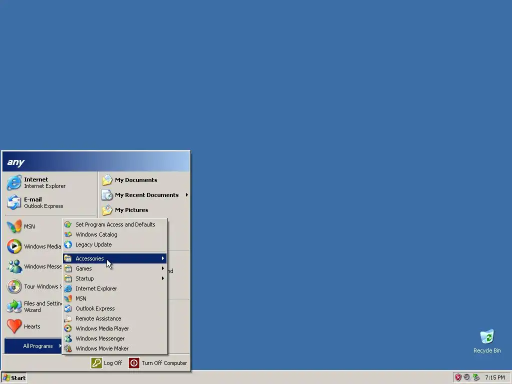This screenshot has height=384, width=512.
Task: Click the All Programs arrow
Action: click(60, 346)
